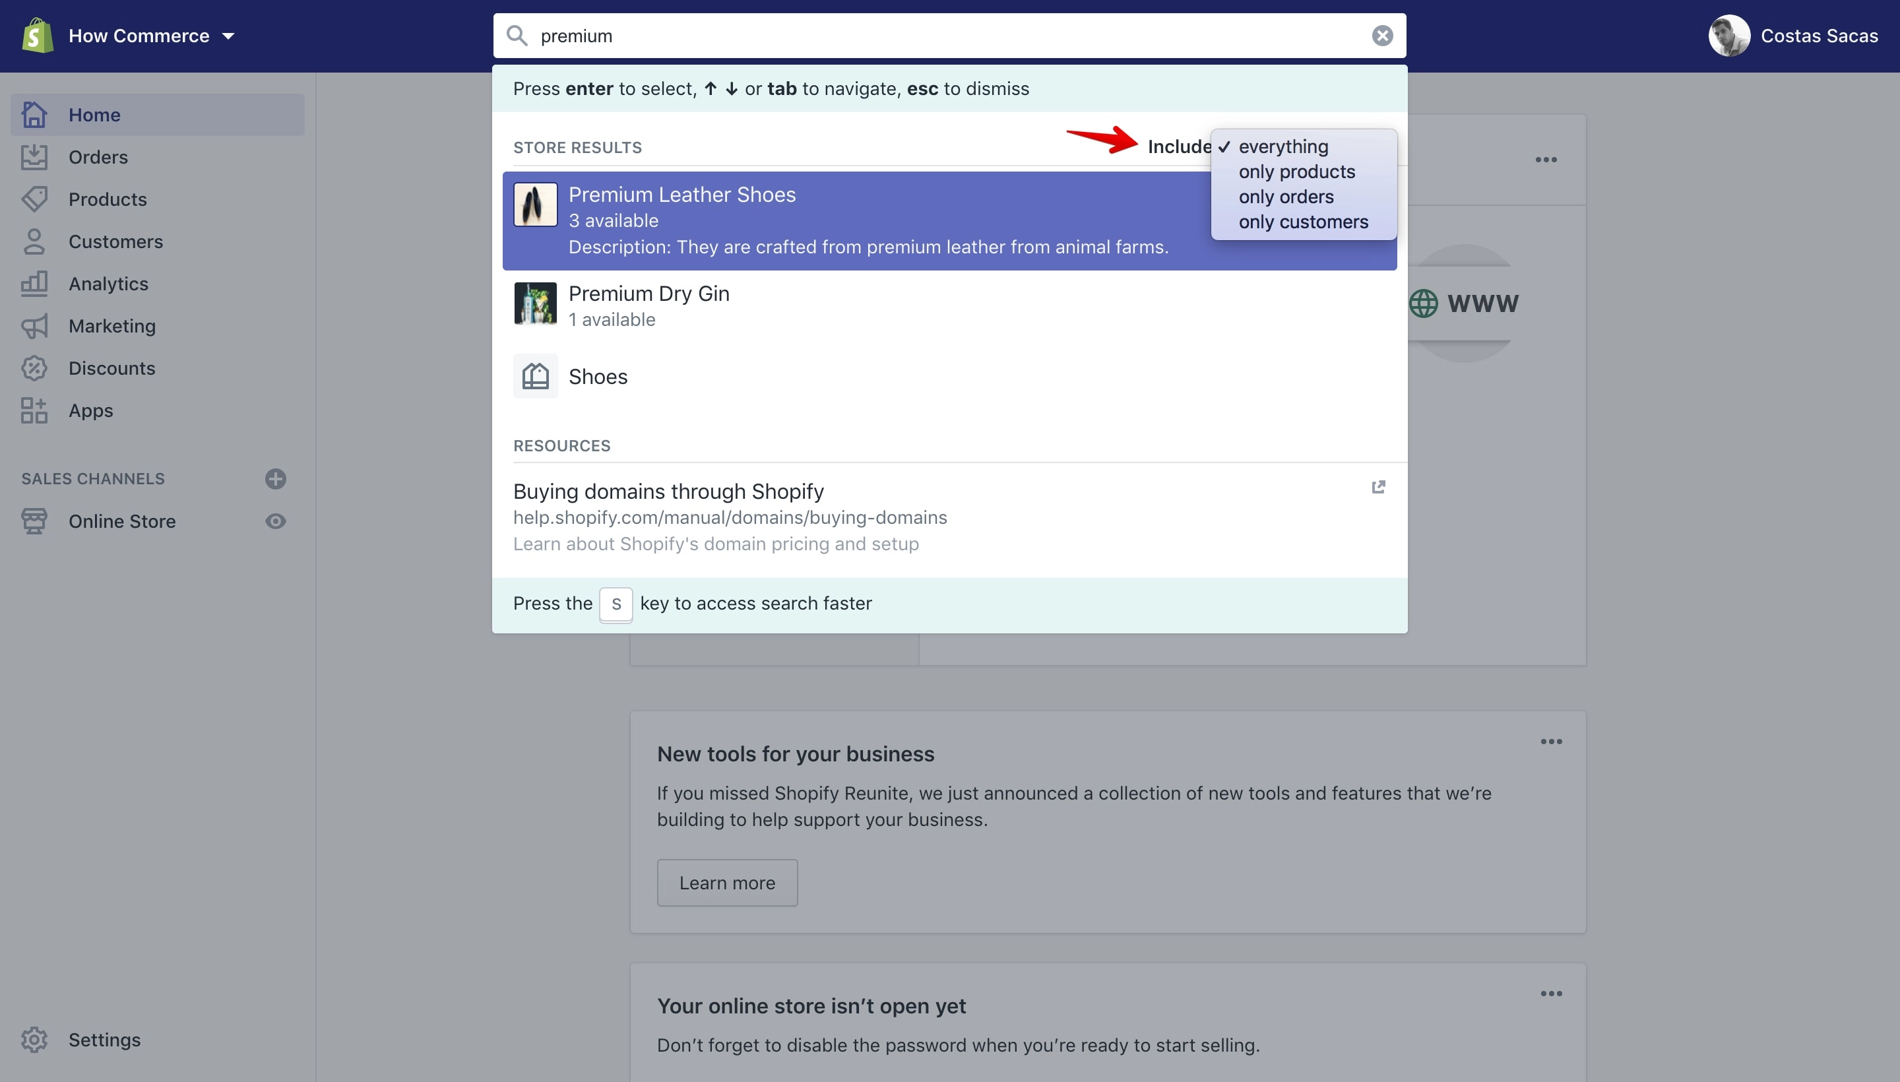Click the S key hint badge
The height and width of the screenshot is (1082, 1900).
click(x=616, y=604)
